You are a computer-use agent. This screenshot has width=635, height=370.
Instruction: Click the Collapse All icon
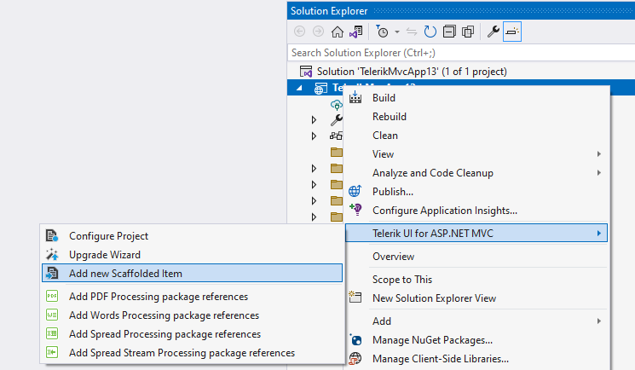pyautogui.click(x=449, y=32)
